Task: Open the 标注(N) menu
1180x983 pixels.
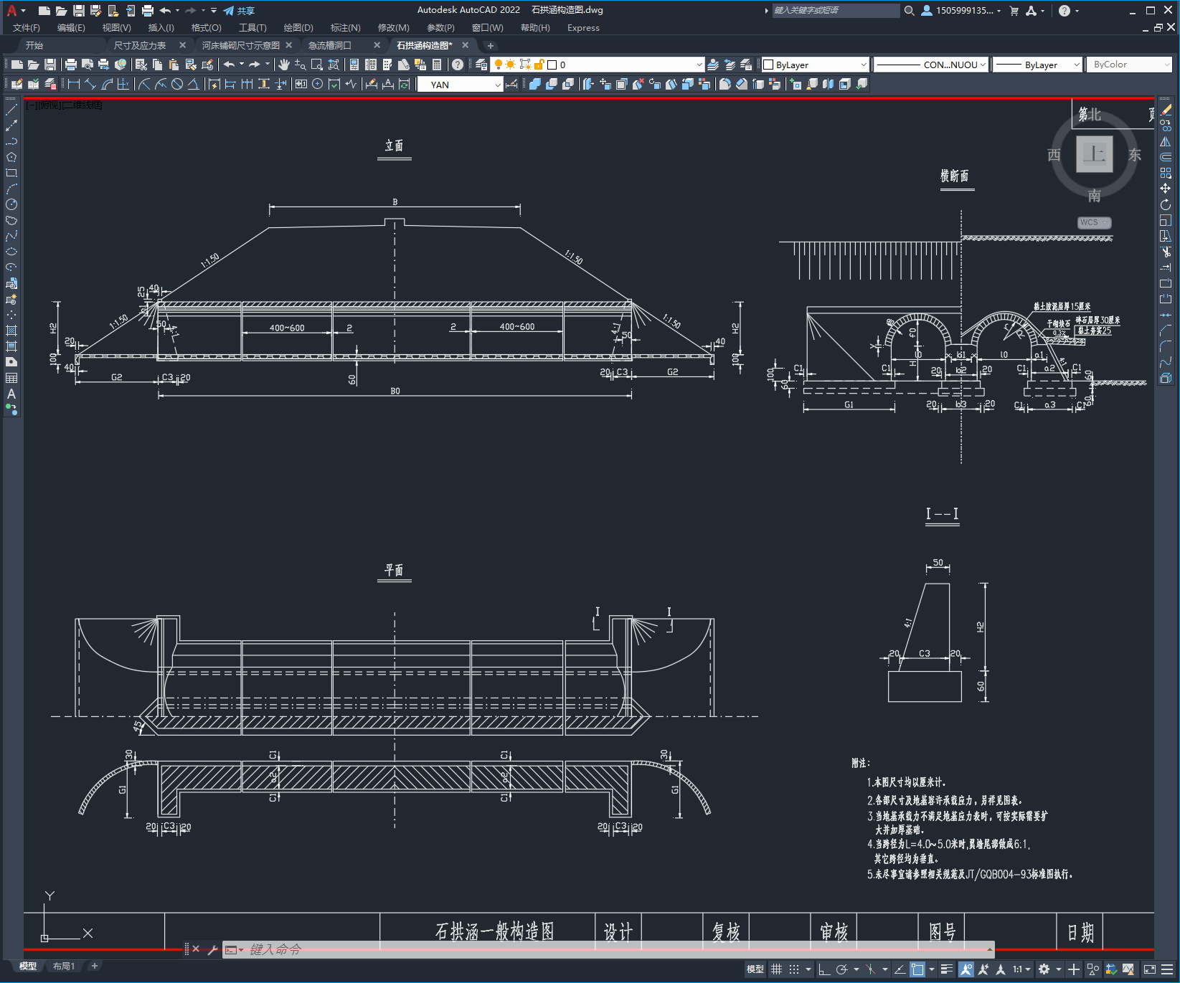Action: (x=345, y=28)
